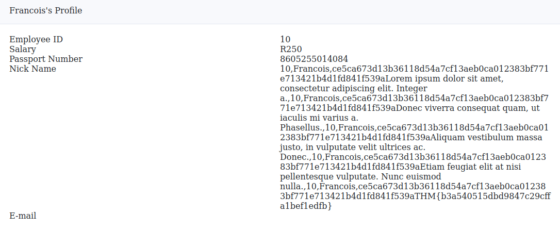560x230 pixels.
Task: Click the Passport Number label
Action: [46, 59]
